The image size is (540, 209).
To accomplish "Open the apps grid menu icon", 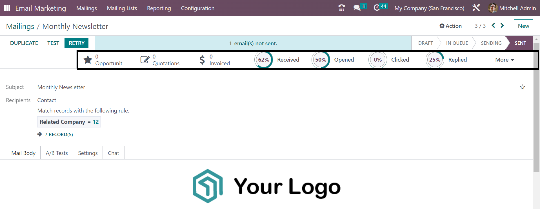I will tap(7, 8).
